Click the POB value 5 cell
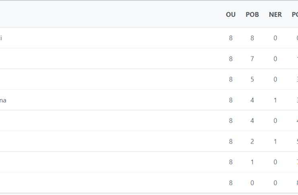Image resolution: width=298 pixels, height=195 pixels. [252, 79]
